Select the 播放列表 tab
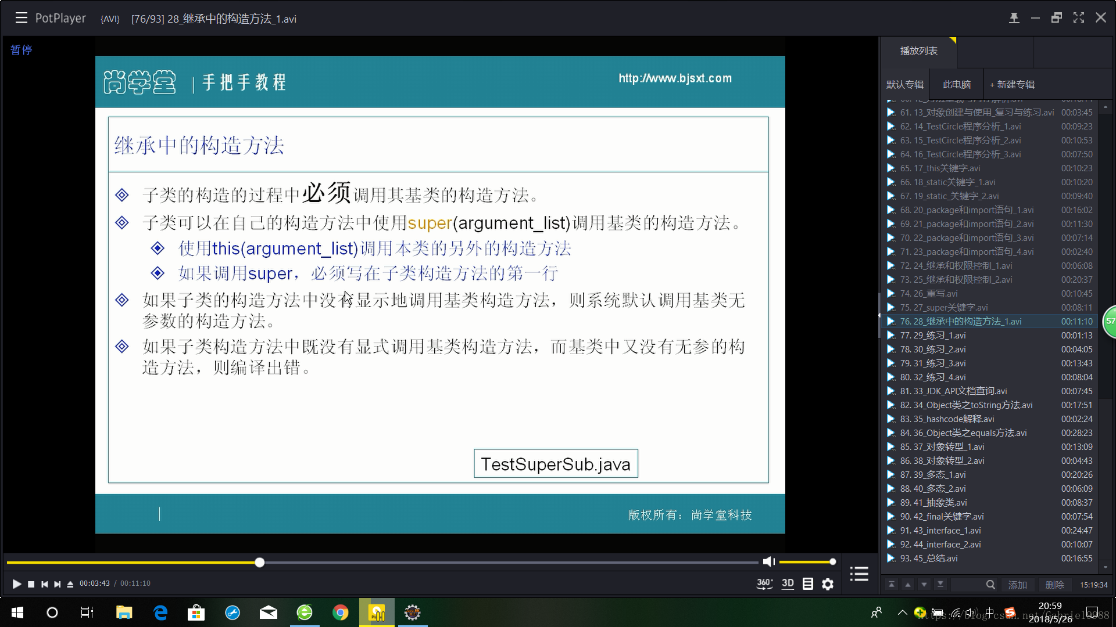Image resolution: width=1116 pixels, height=627 pixels. pyautogui.click(x=919, y=51)
